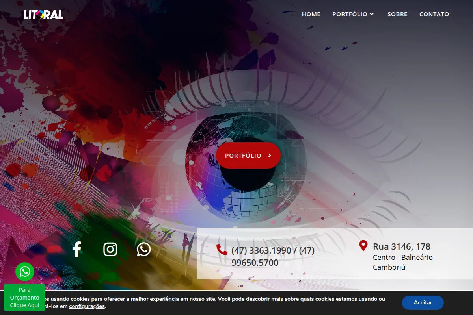Click the white WhatsApp icon beside Instagram
Screen dimensions: 473x315
[x=143, y=249]
